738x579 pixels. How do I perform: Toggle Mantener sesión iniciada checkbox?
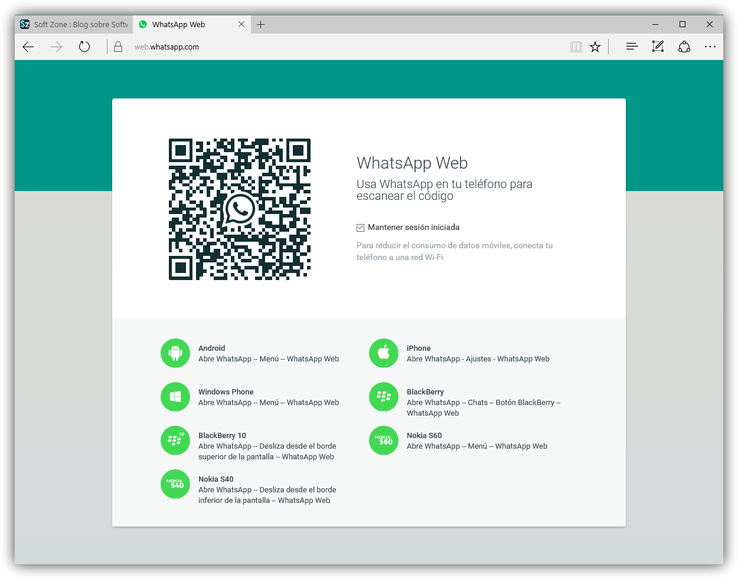point(360,228)
